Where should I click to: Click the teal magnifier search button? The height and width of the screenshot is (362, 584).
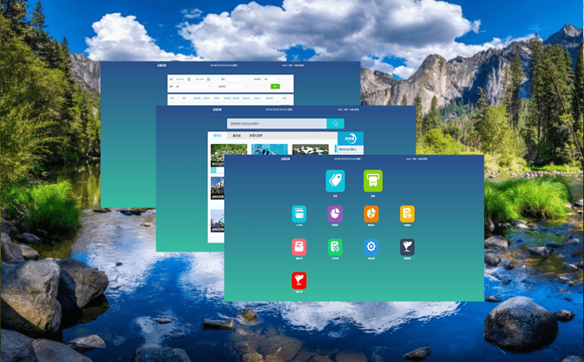click(335, 124)
